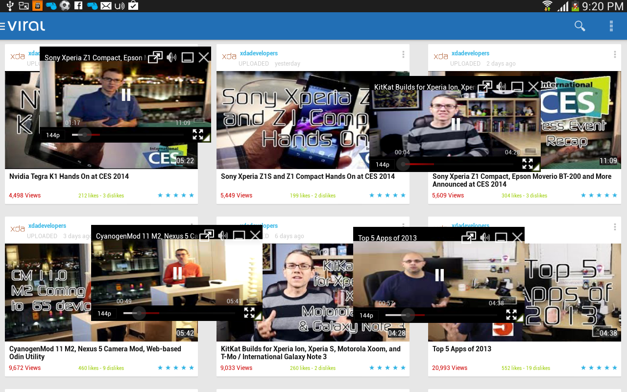The image size is (627, 392).
Task: Open the navigation drawer via the viral logo
Action: tap(23, 26)
